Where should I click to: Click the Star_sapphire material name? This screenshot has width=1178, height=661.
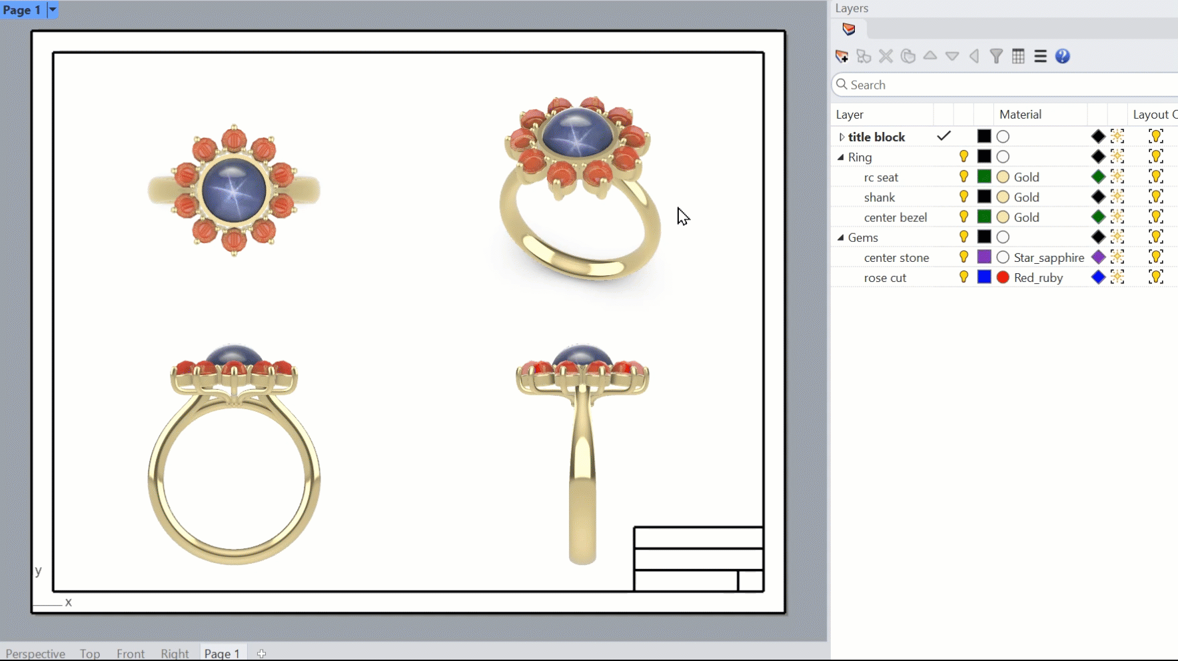click(x=1049, y=258)
